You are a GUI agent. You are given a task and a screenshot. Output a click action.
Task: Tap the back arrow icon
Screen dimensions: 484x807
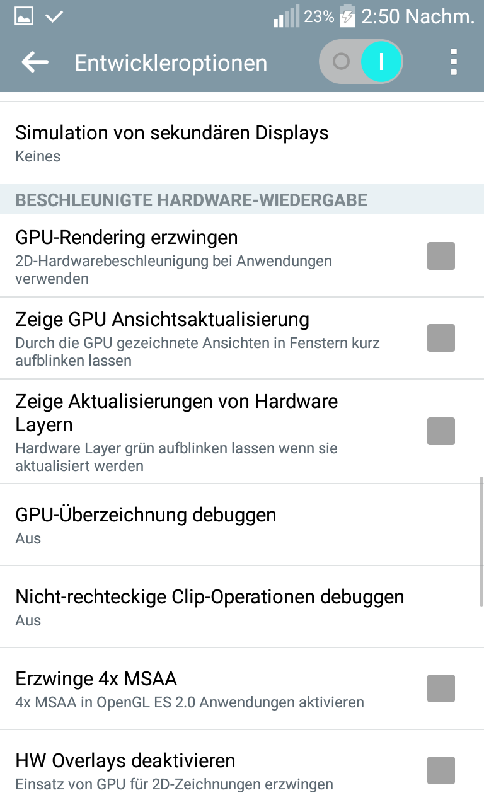point(35,62)
